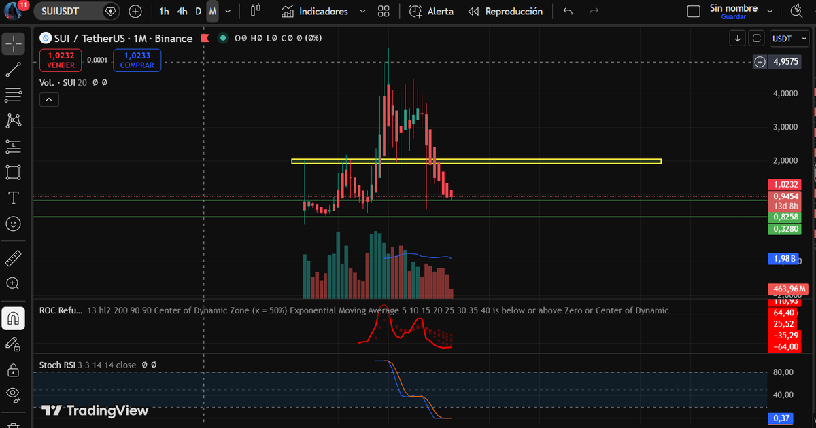
Task: Open the user profile avatar menu
Action: click(14, 12)
